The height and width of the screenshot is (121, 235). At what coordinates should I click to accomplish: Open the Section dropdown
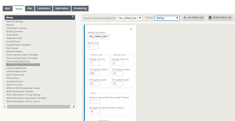click(167, 18)
